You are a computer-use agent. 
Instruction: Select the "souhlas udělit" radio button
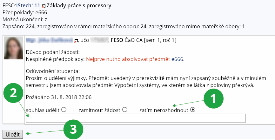(64, 110)
